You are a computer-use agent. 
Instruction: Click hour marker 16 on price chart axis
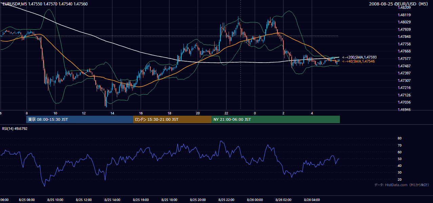pos(141,113)
